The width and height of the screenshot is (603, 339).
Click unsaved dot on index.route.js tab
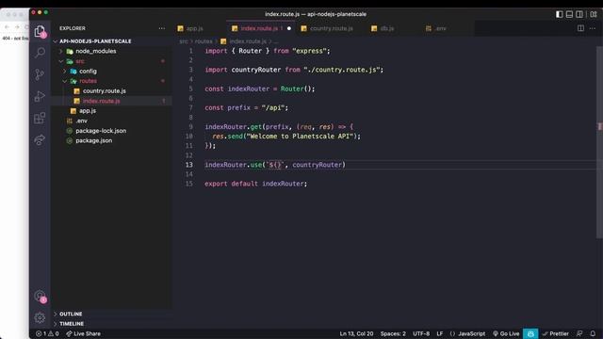pos(289,28)
